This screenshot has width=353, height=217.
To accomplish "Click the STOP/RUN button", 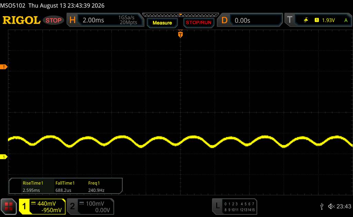I will (x=199, y=23).
